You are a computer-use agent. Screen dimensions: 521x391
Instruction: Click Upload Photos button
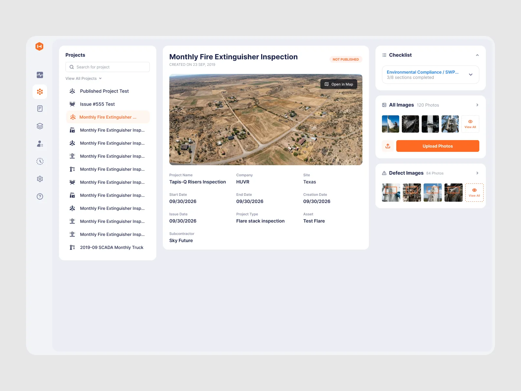pos(438,146)
